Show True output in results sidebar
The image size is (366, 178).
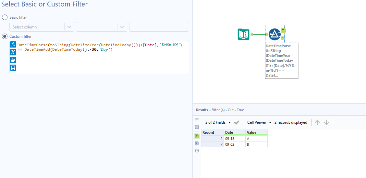[x=197, y=136]
